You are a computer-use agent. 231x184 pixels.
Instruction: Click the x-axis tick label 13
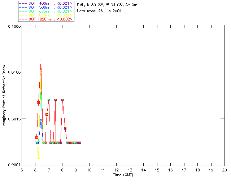tap(130, 170)
